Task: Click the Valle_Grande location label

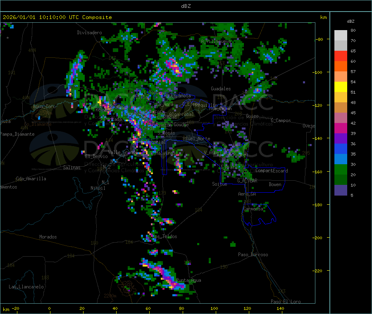Action: point(123,152)
